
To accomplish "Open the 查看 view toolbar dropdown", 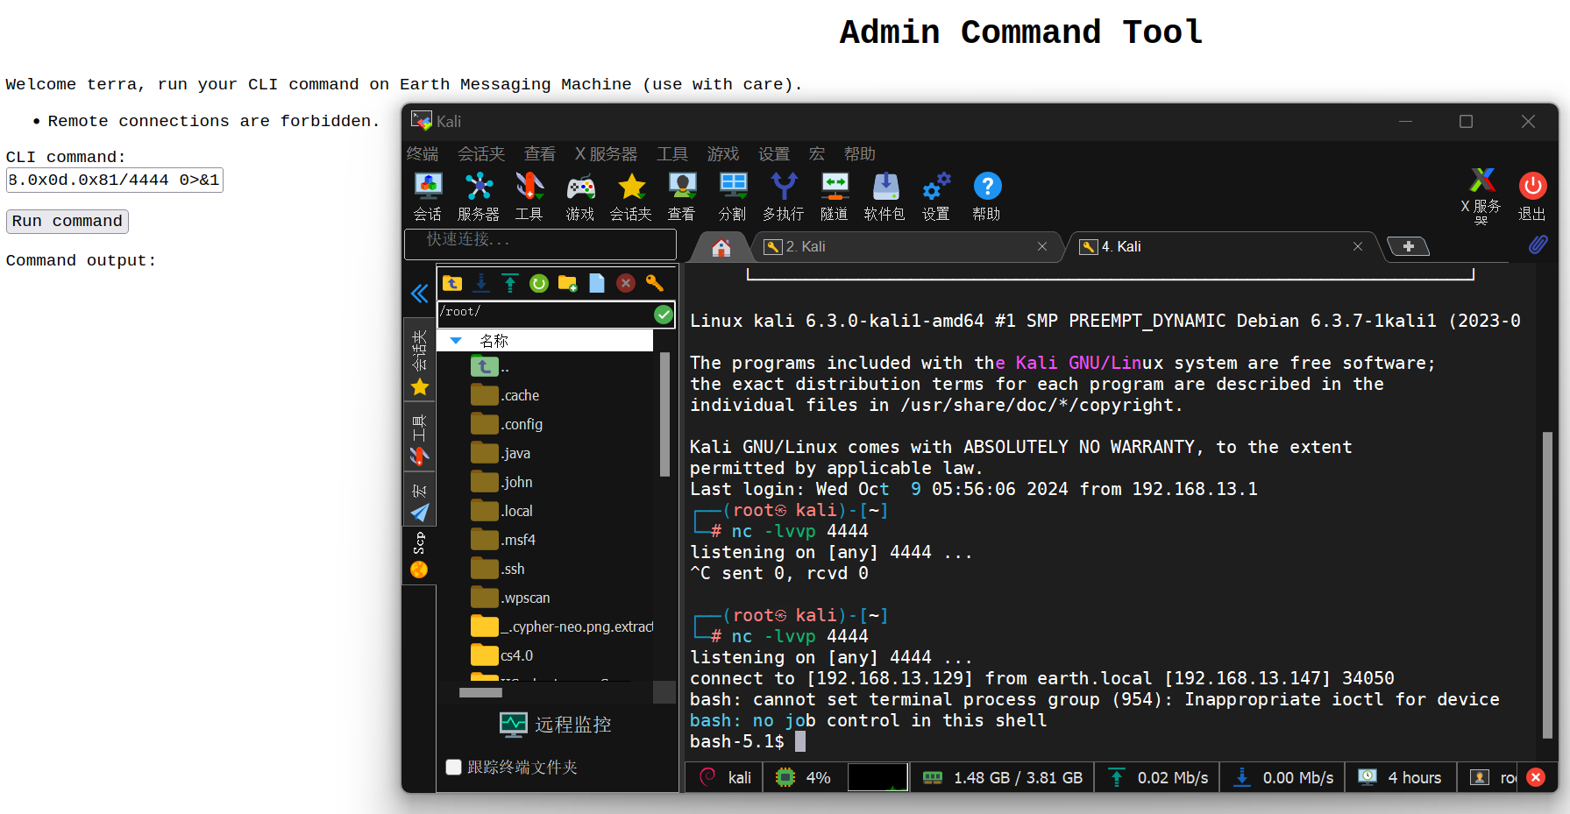I will point(682,195).
